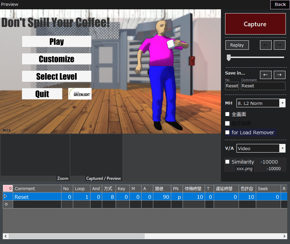The image size is (290, 244).
Task: Click the Comment column header
Action: click(x=37, y=188)
